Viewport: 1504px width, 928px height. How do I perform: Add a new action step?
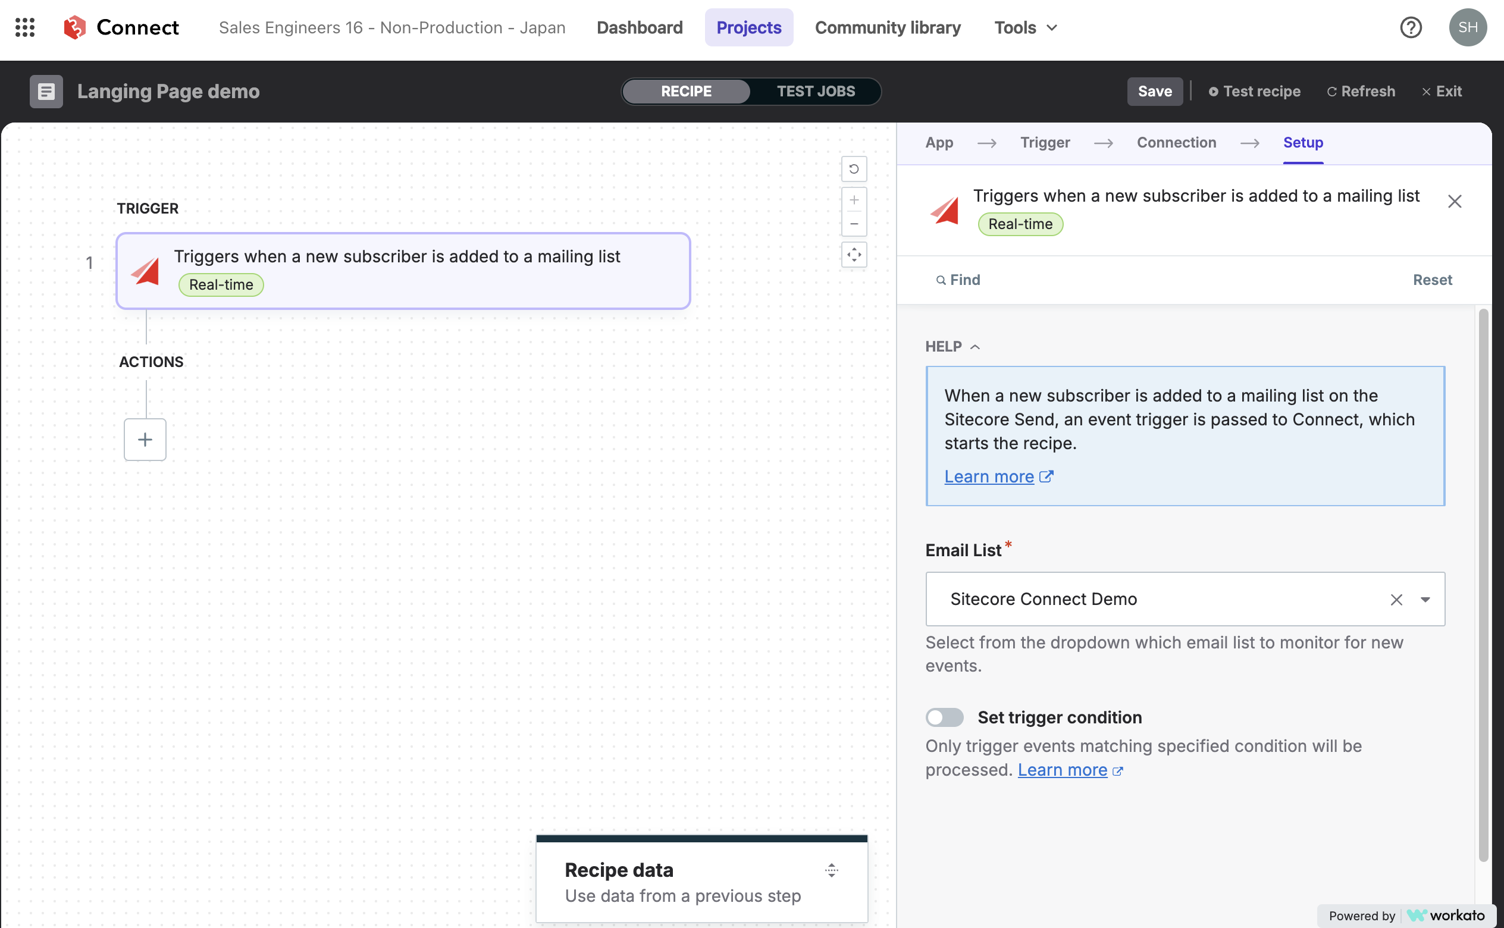tap(145, 440)
